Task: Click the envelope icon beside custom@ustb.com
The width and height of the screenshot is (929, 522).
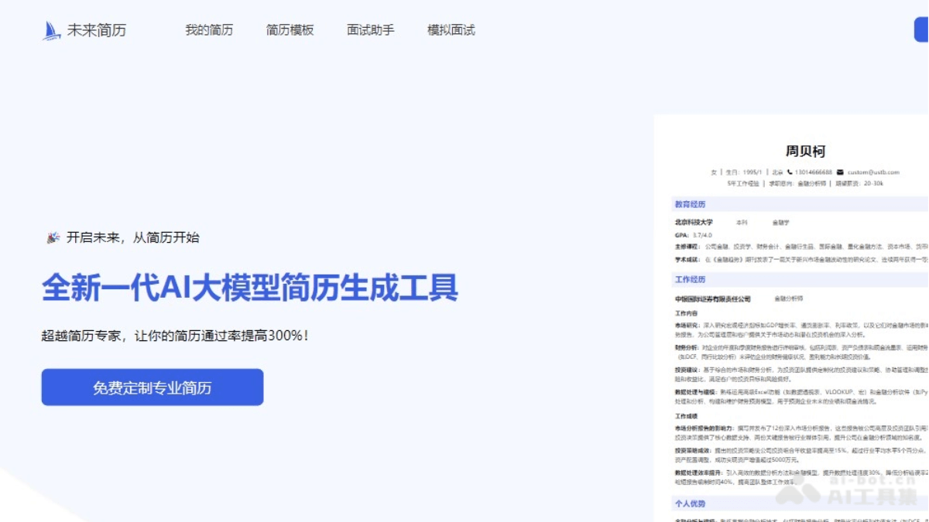Action: pyautogui.click(x=840, y=172)
